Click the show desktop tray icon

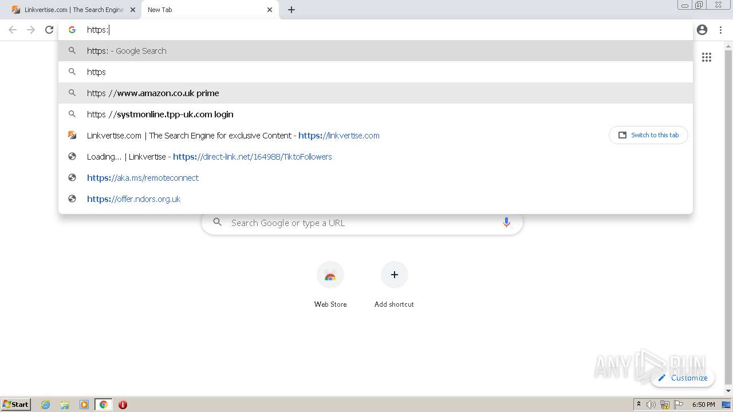726,405
